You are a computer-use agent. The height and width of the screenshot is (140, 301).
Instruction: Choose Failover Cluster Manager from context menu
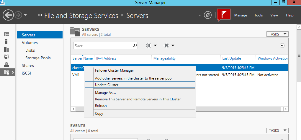(x=140, y=70)
